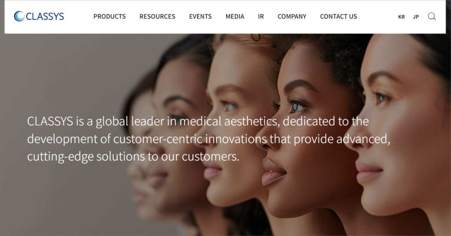The width and height of the screenshot is (451, 236).
Task: Click the 'cutting-edge solutions to our customers' line
Action: [133, 157]
